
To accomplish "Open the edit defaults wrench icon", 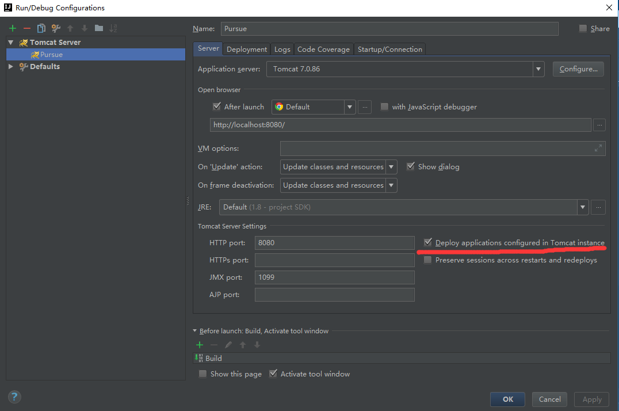I will pos(56,28).
